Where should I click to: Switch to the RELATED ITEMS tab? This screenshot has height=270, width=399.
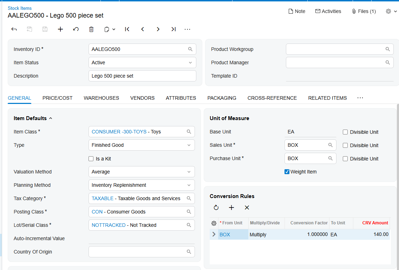pyautogui.click(x=327, y=98)
